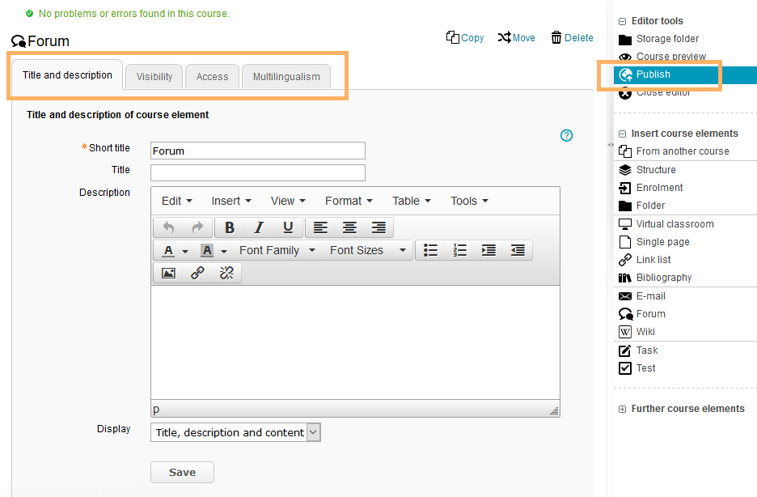The height and width of the screenshot is (497, 757).
Task: Open the Font Family dropdown
Action: 277,250
